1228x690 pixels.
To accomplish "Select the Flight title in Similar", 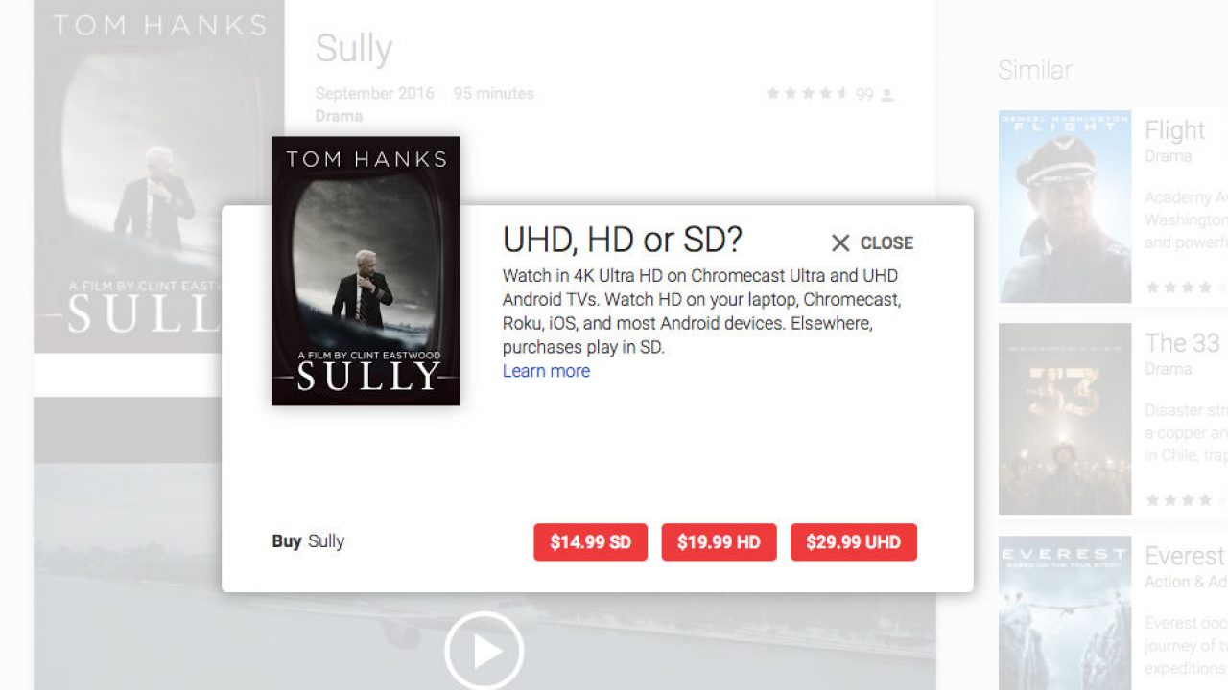I will (1174, 129).
